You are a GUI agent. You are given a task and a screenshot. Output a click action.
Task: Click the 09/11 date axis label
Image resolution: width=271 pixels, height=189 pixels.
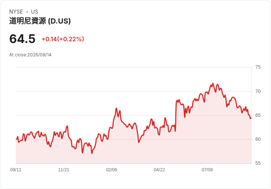pos(16,170)
